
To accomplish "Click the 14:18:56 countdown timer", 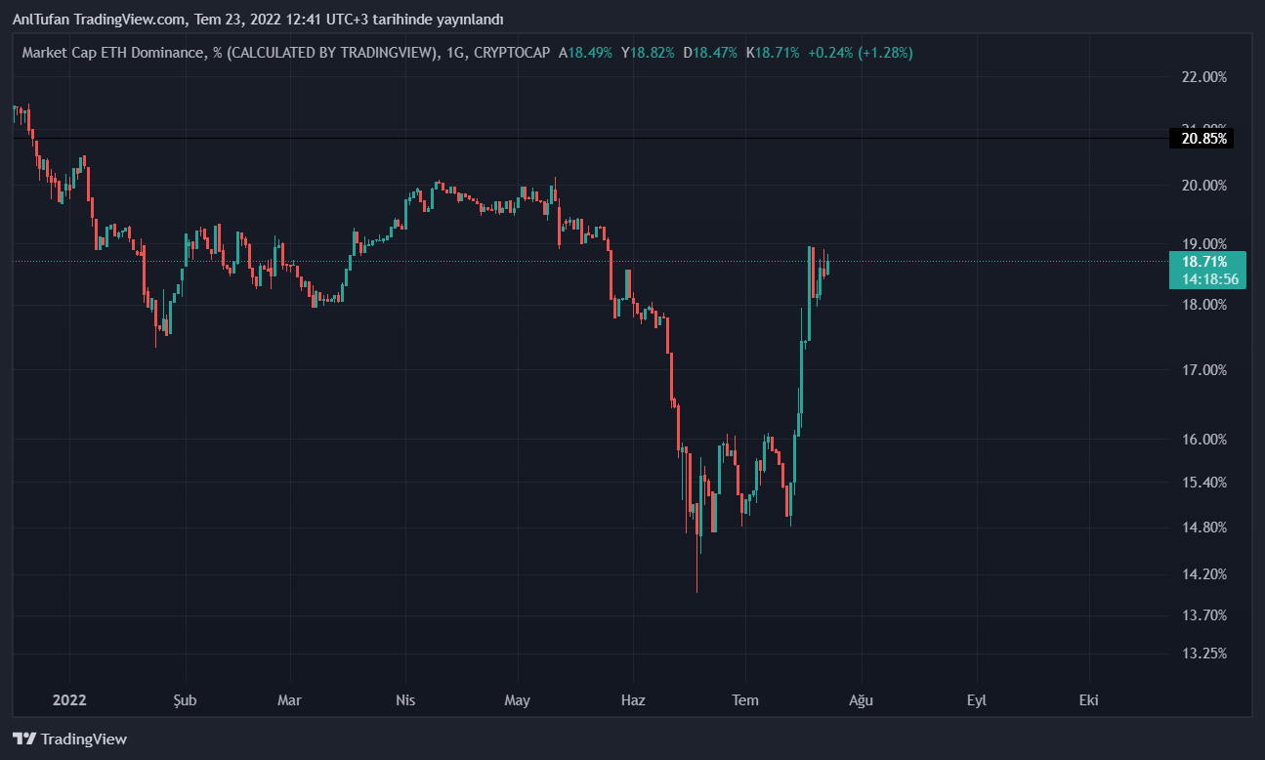I will click(1209, 279).
